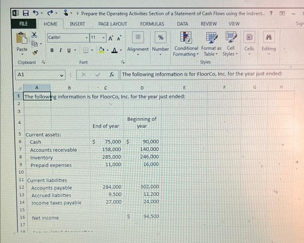Toggle Bold formatting
Viewport: 304px width, 243px height.
point(52,50)
